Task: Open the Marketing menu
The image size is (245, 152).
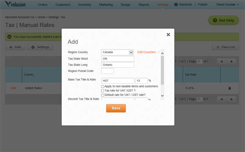Action: (x=106, y=4)
